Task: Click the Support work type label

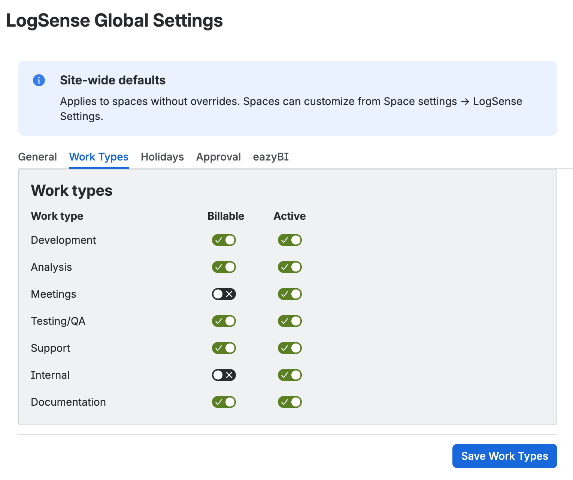Action: coord(51,348)
